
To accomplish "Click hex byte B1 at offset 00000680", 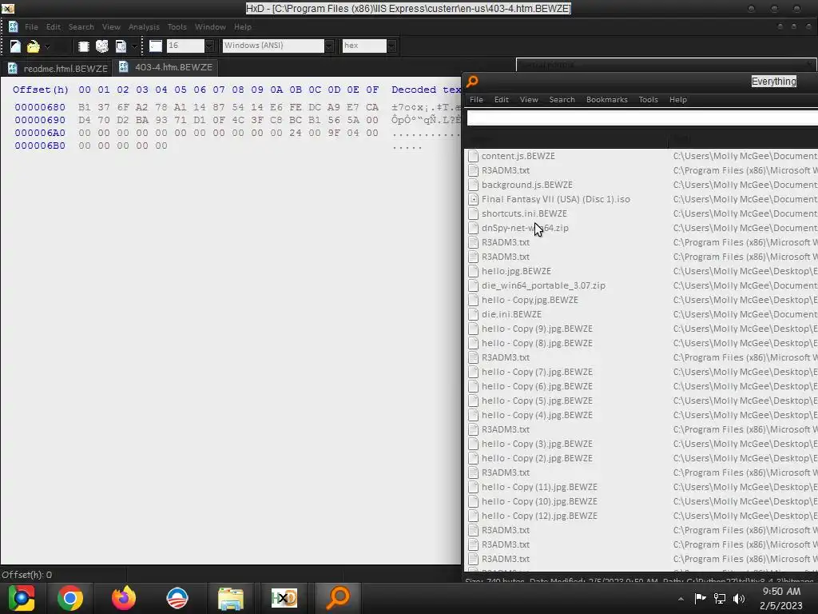I will tap(84, 107).
